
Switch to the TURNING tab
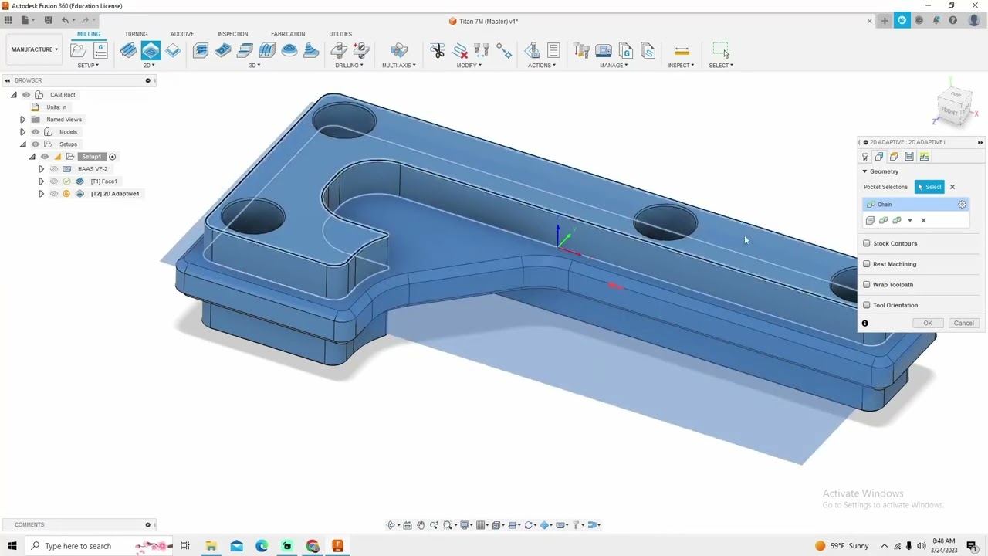[x=136, y=34]
